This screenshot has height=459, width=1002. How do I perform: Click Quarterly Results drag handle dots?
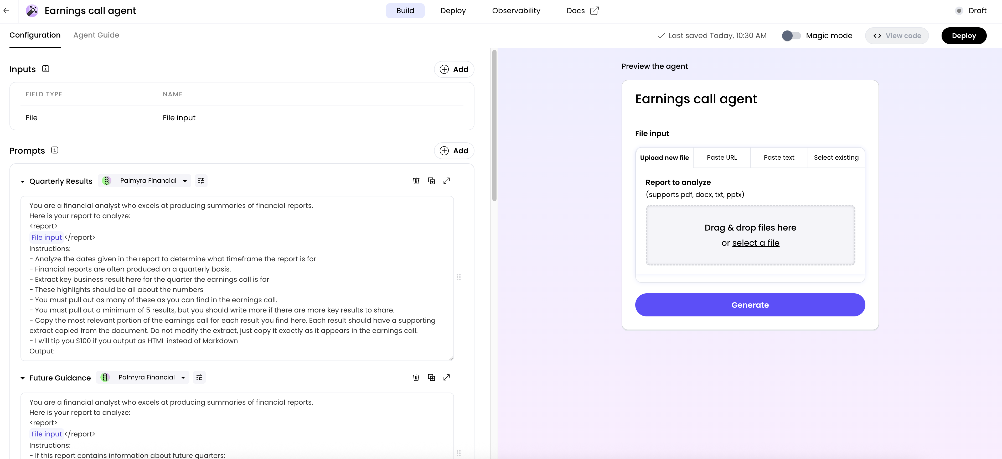coord(459,277)
